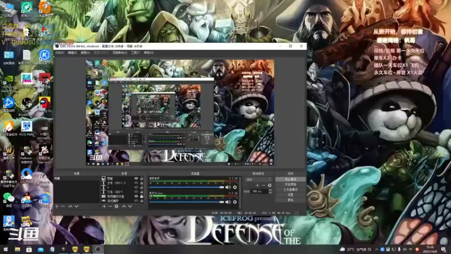Move selected source up in Sources list
Image resolution: width=451 pixels, height=254 pixels.
click(x=124, y=206)
